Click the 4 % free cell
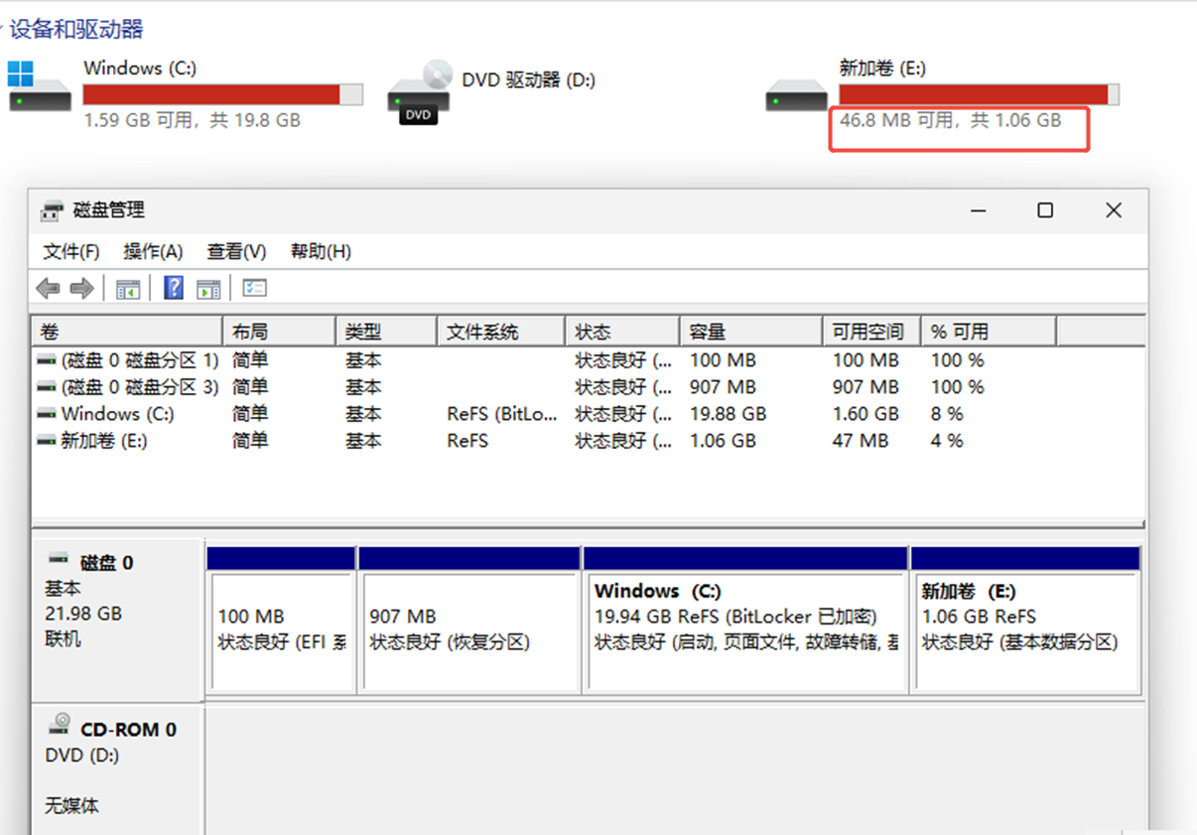Screen dimensions: 1197x835 [x=947, y=441]
